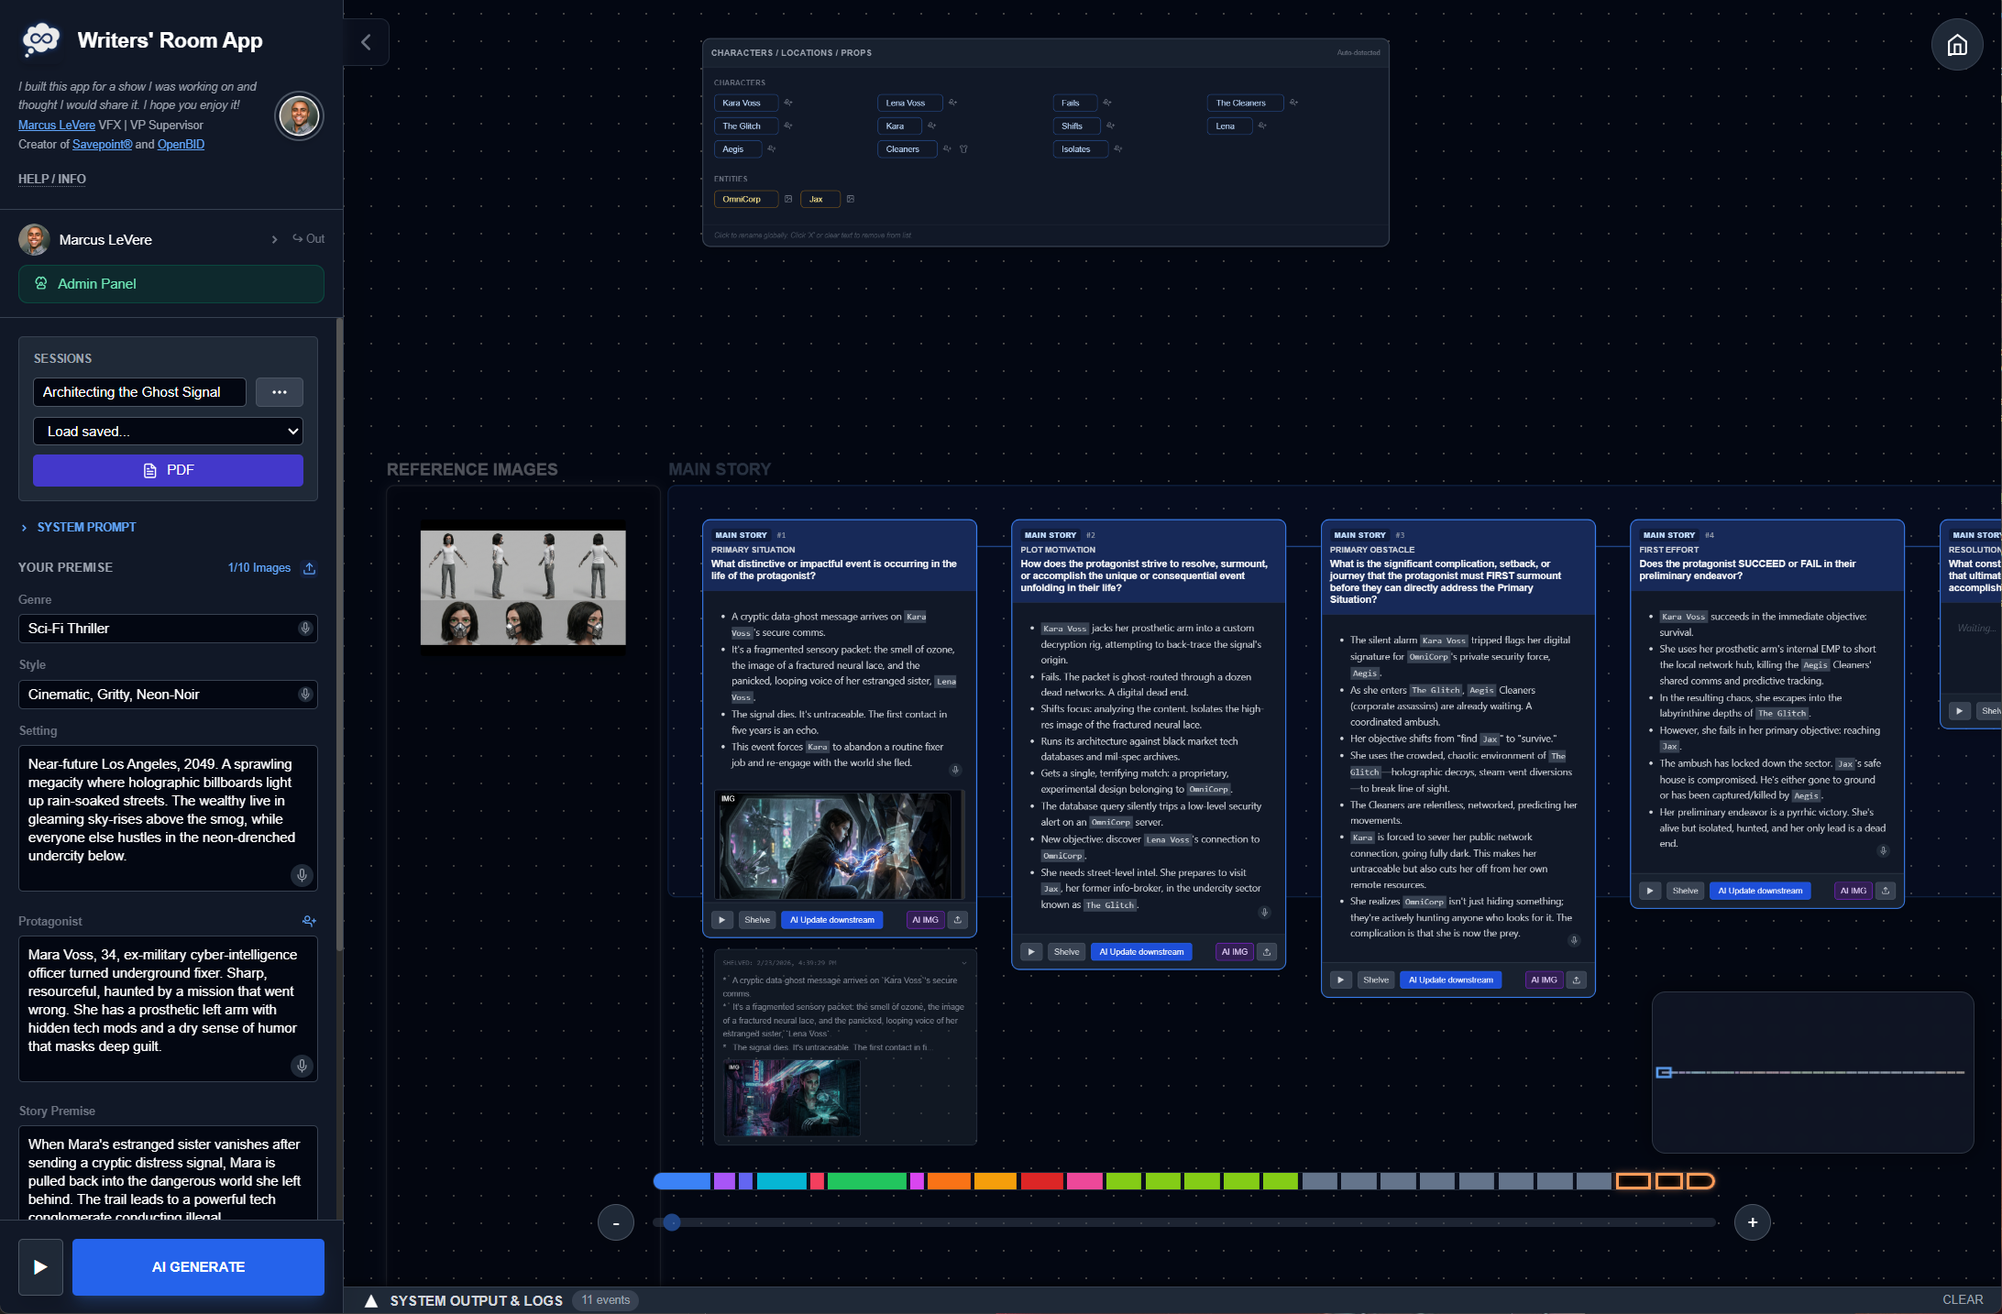Click AI Update downstream on Plot Motivation card
2002x1314 pixels.
[x=1142, y=952]
